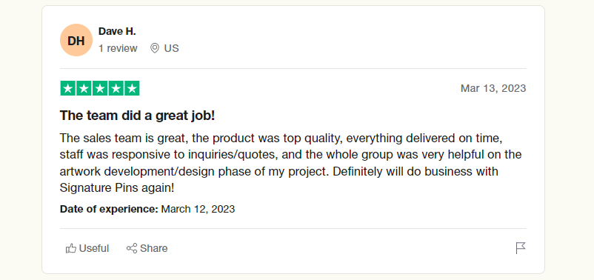The width and height of the screenshot is (594, 280).
Task: Click the thumbs-up Useful icon
Action: coord(71,248)
